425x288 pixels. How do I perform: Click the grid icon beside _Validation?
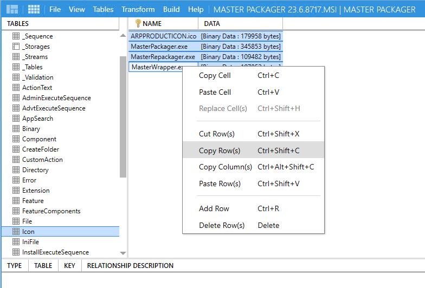click(16, 77)
